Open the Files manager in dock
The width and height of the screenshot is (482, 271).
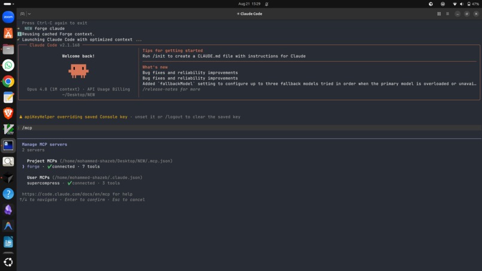(8, 49)
